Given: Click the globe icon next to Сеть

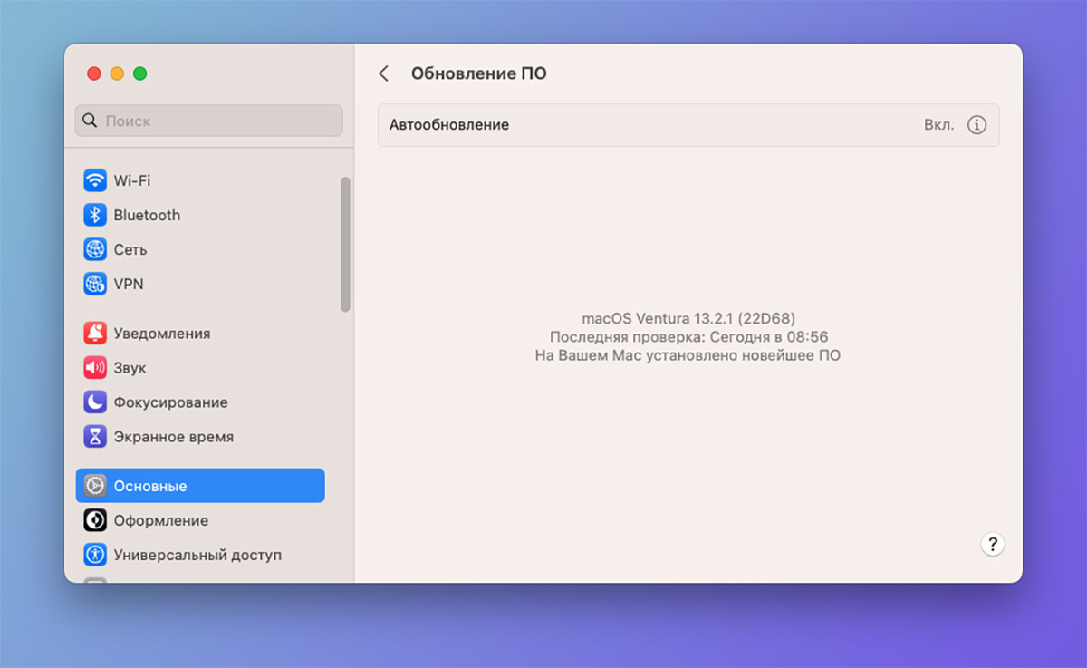Looking at the screenshot, I should 95,249.
